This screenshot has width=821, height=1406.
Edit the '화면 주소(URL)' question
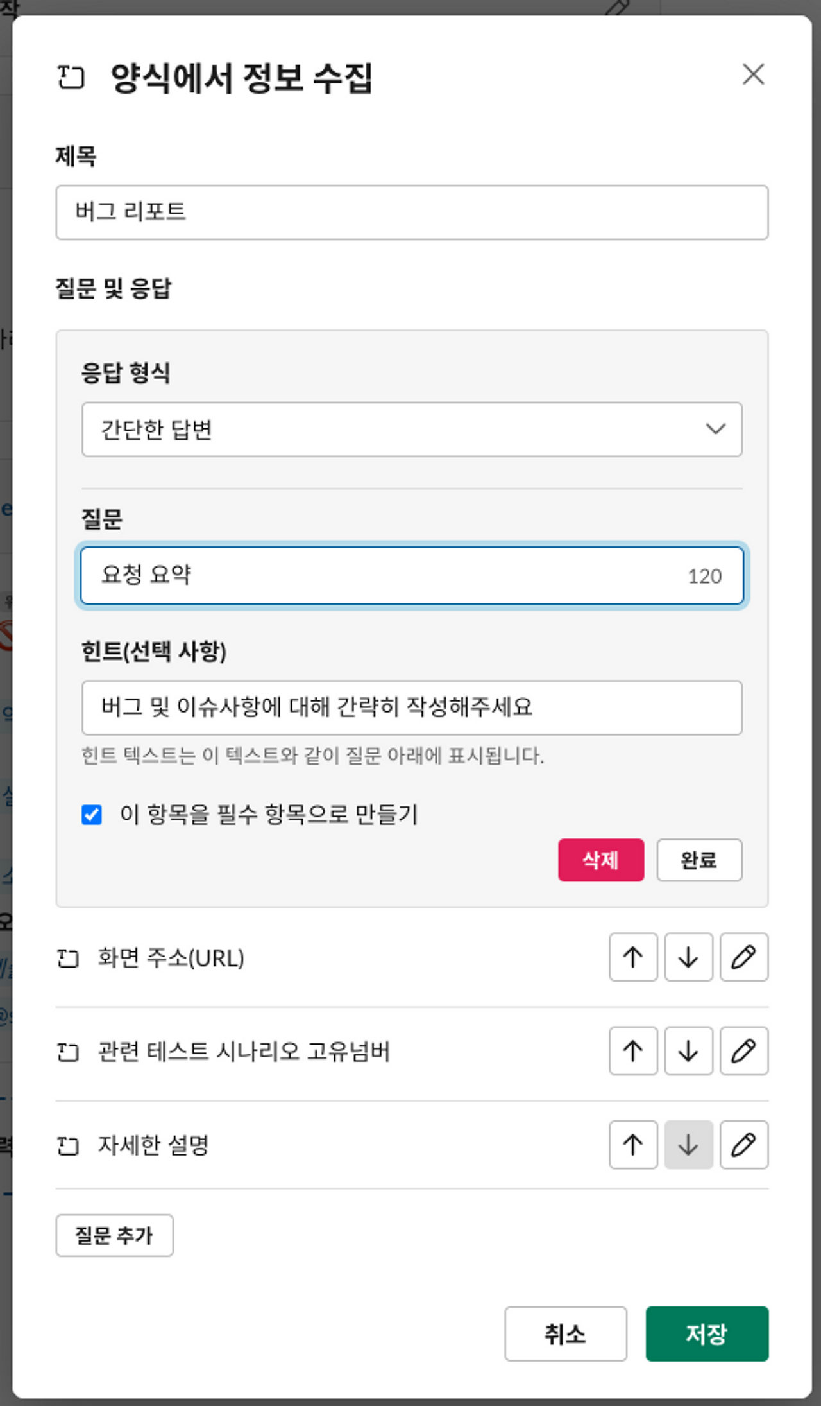pos(743,957)
